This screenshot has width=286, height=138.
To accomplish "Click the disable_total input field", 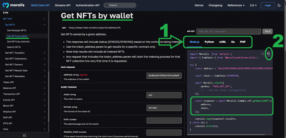I will [164, 132].
